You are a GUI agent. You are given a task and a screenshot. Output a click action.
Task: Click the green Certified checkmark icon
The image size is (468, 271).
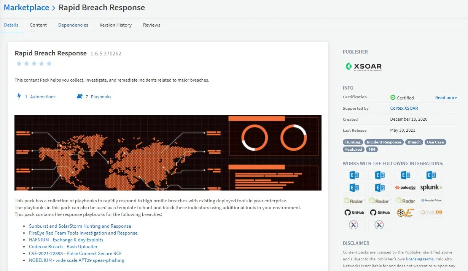[393, 97]
